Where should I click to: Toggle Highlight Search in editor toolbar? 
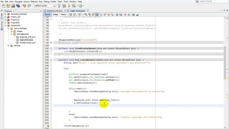click(97, 14)
